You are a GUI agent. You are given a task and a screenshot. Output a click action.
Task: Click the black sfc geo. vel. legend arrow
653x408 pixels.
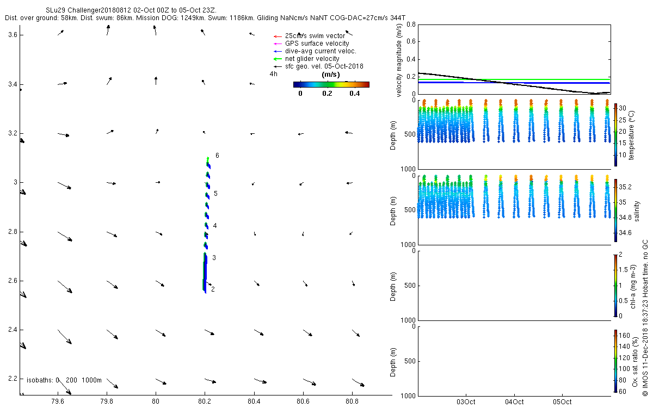pos(278,66)
